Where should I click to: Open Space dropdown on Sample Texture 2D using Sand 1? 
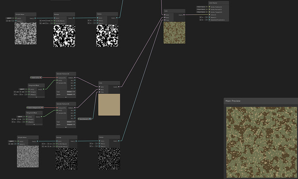[x=71, y=94]
